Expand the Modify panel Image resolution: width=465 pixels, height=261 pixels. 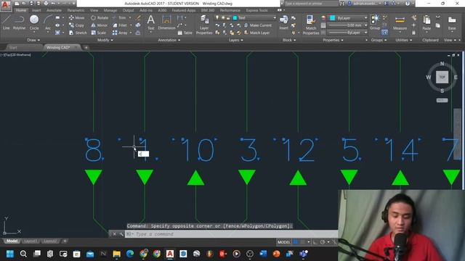pyautogui.click(x=105, y=40)
